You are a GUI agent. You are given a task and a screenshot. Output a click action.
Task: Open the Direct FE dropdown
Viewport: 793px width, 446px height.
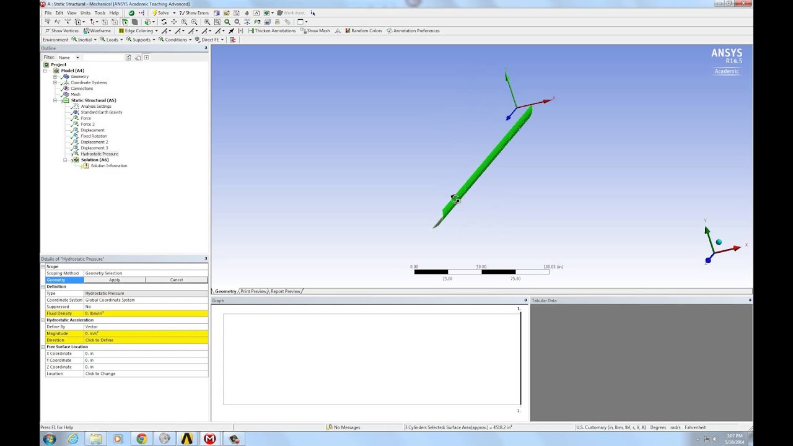coord(209,40)
